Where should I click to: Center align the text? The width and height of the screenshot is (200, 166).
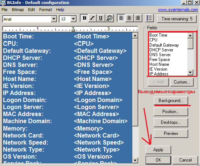point(129,18)
